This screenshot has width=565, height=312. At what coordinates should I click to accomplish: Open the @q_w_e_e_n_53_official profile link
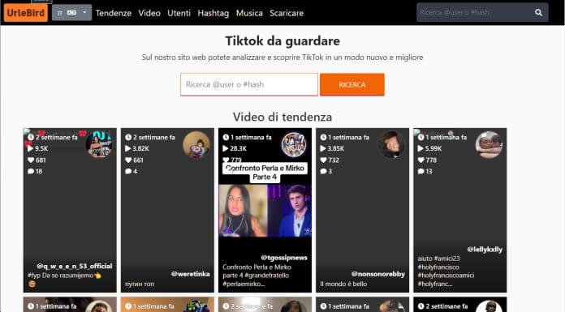(74, 266)
